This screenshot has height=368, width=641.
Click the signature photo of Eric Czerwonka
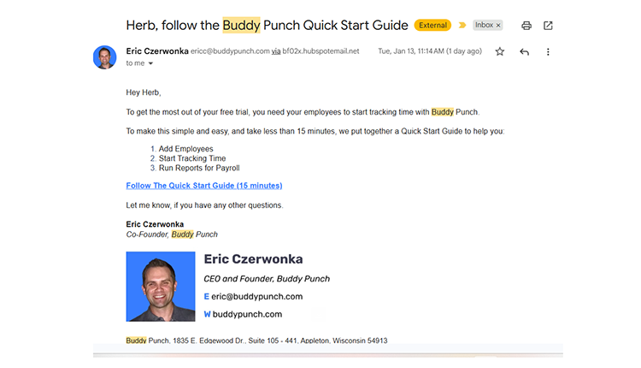(161, 286)
